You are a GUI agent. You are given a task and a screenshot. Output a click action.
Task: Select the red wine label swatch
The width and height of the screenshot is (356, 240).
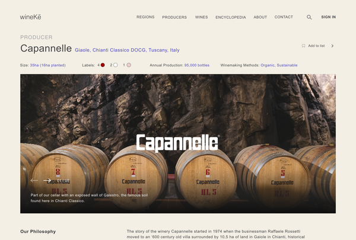pyautogui.click(x=103, y=65)
